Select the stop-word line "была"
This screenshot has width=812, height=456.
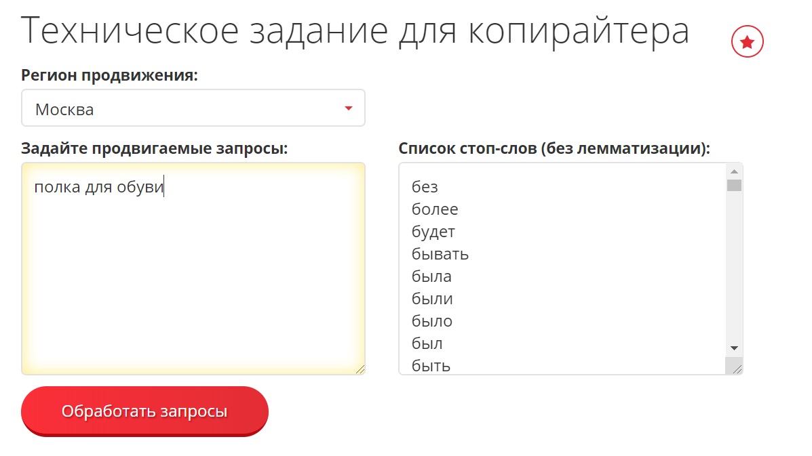pyautogui.click(x=431, y=276)
